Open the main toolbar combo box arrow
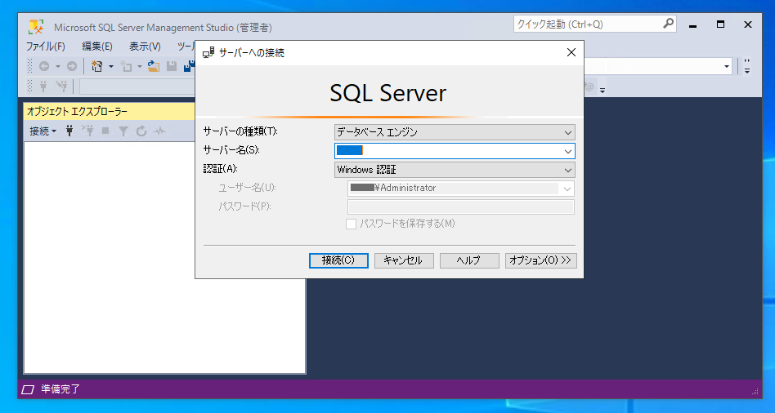The width and height of the screenshot is (775, 413). coord(727,66)
